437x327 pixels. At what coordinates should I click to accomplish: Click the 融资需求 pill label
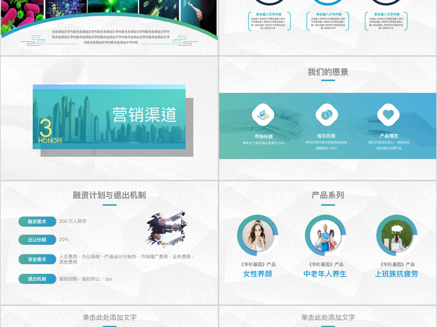pyautogui.click(x=37, y=222)
